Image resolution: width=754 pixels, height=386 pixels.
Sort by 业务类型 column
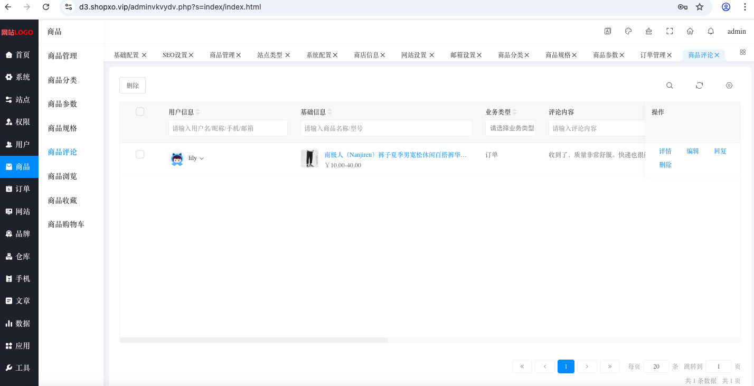coord(515,112)
